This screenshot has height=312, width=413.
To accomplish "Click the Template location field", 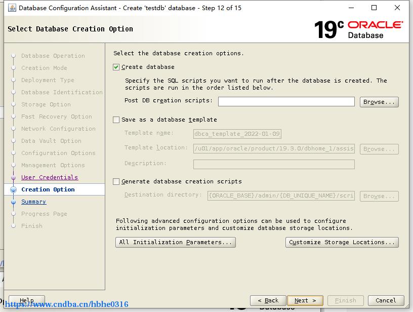I will 274,148.
